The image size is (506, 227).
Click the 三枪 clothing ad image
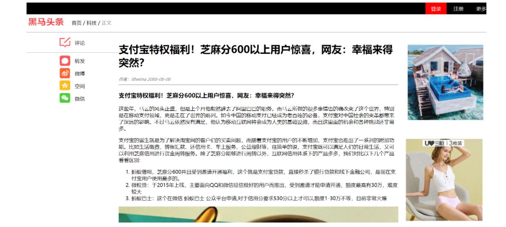click(444, 180)
